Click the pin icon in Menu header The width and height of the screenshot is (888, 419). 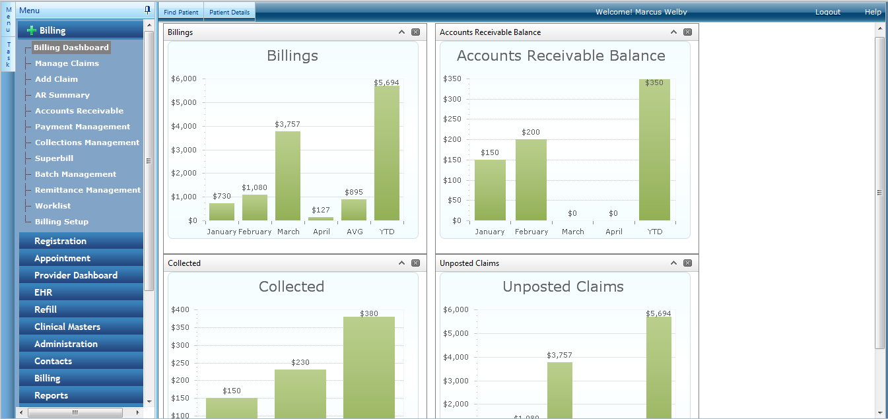click(x=147, y=10)
